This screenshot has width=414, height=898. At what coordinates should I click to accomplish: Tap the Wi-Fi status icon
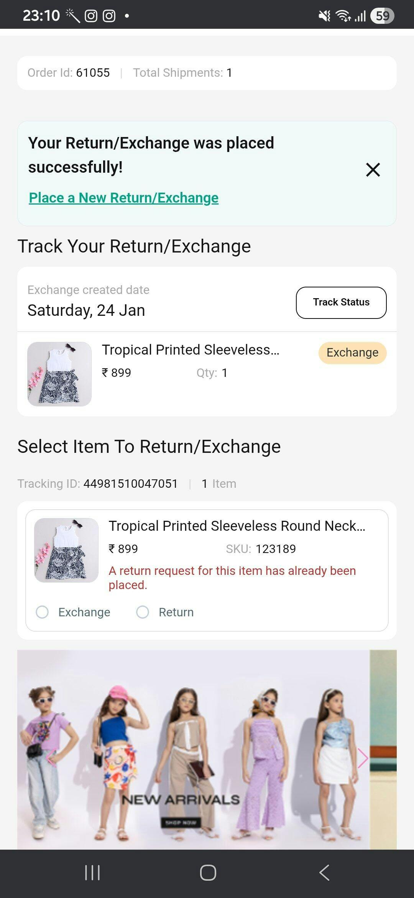pyautogui.click(x=342, y=16)
